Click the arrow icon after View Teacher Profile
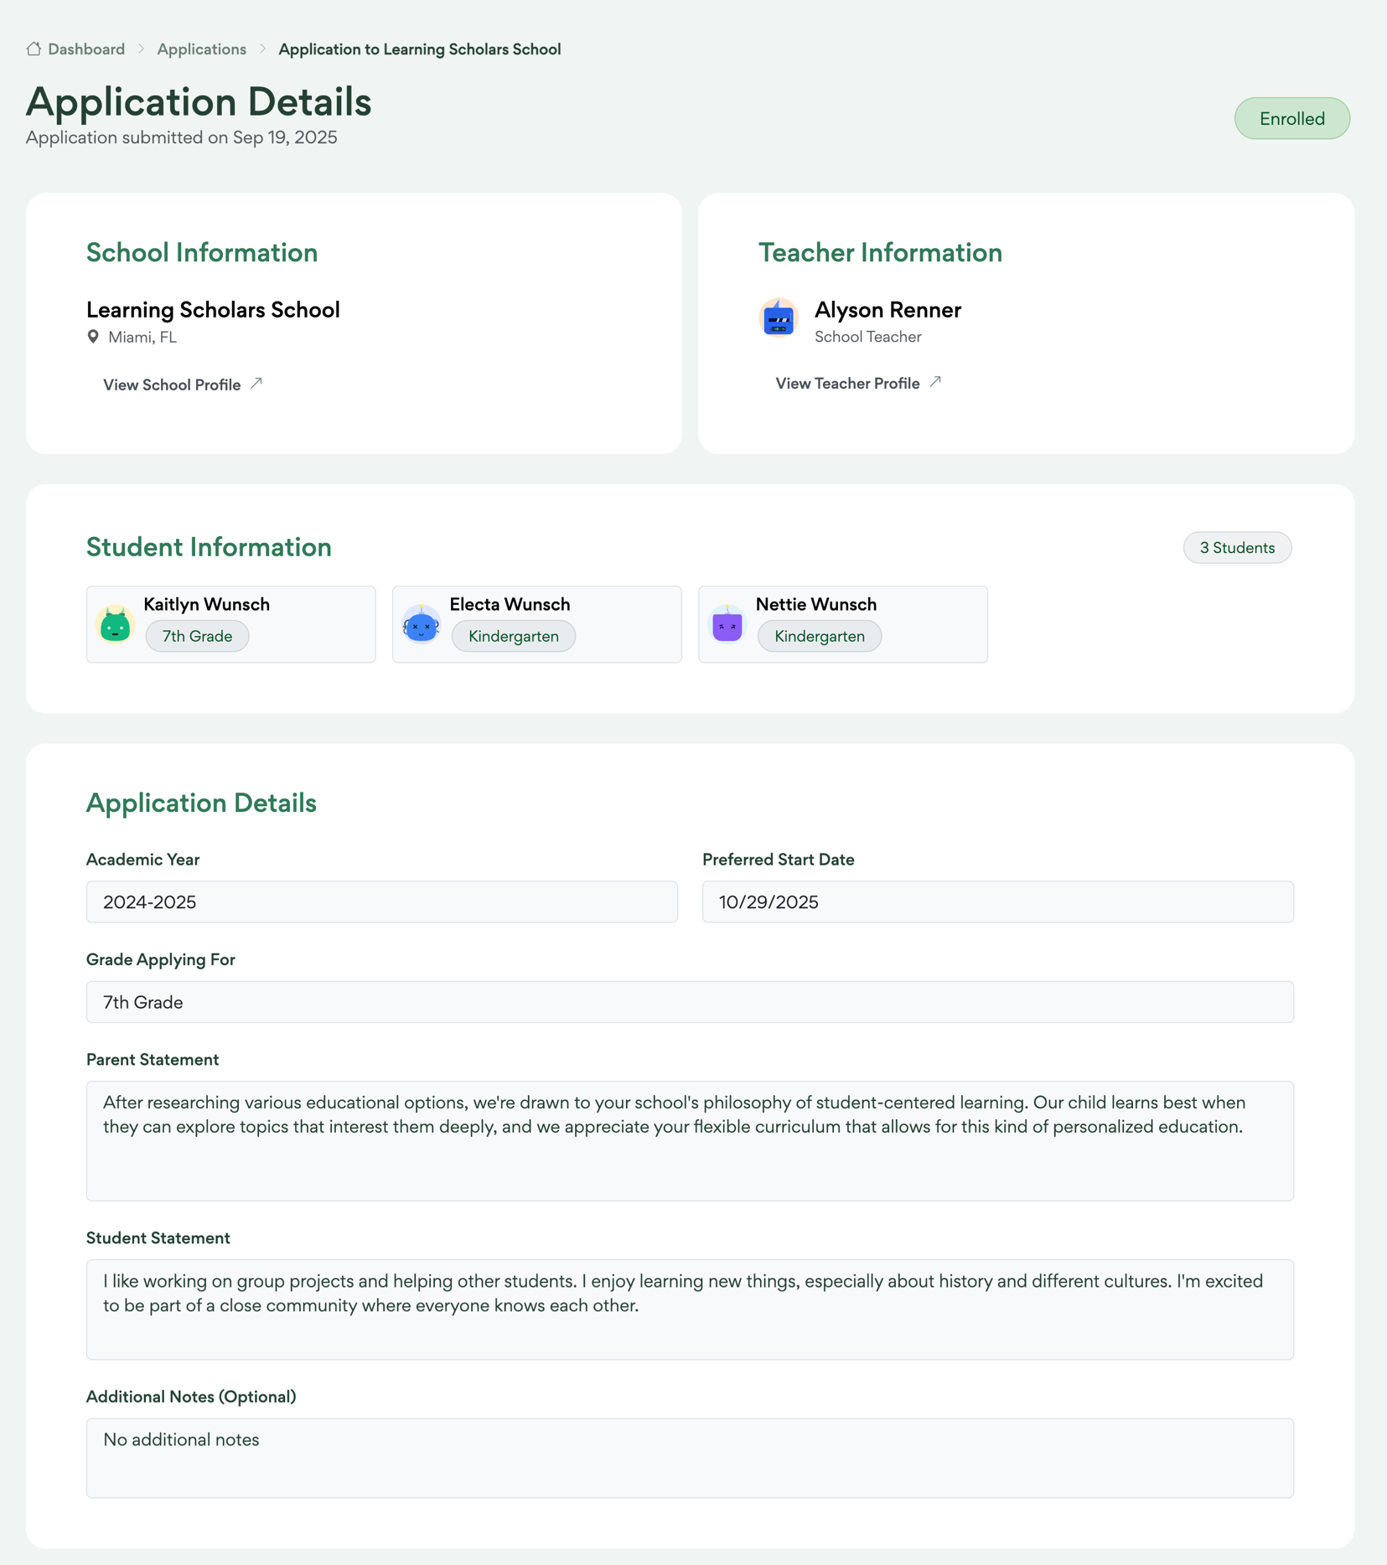 [935, 382]
